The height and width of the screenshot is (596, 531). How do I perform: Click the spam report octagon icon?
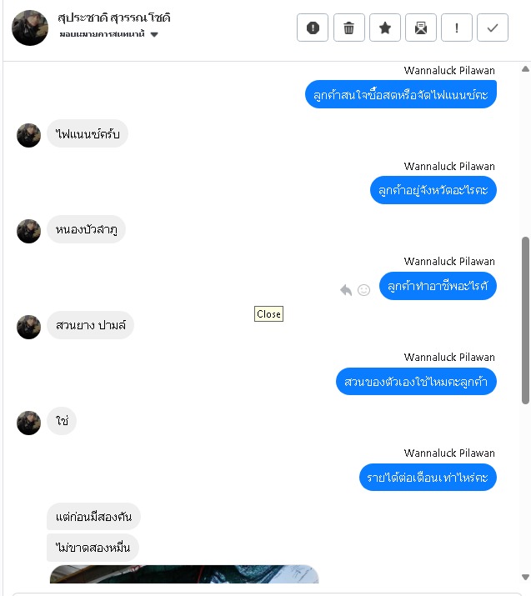(313, 28)
